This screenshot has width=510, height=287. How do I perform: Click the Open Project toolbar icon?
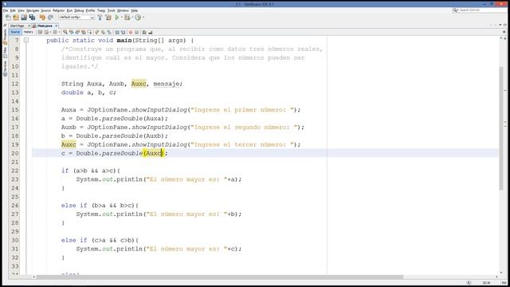click(x=24, y=18)
